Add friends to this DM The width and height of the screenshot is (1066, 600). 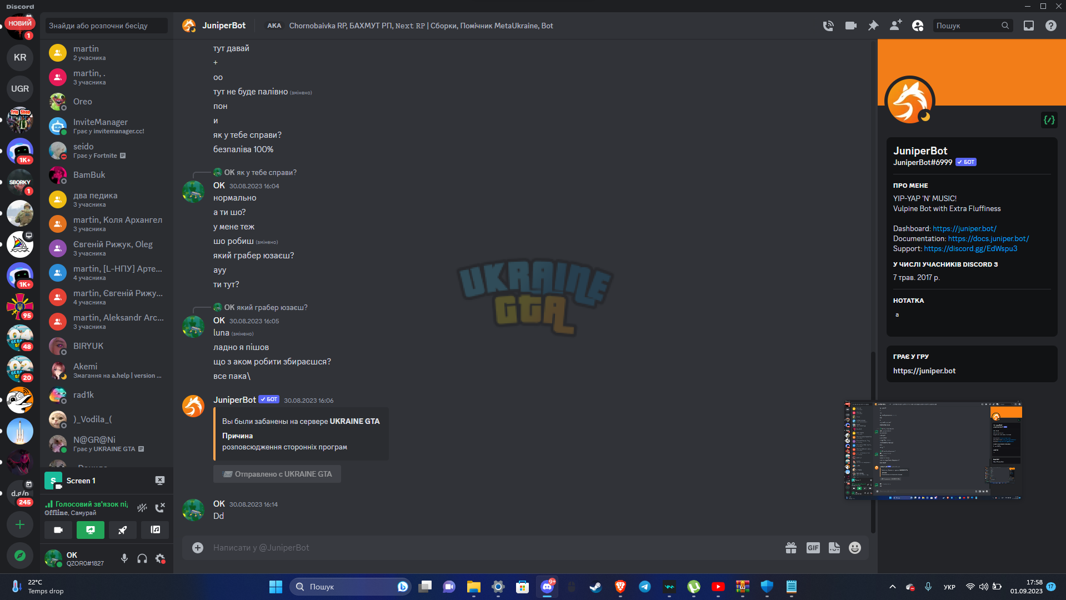(x=895, y=26)
